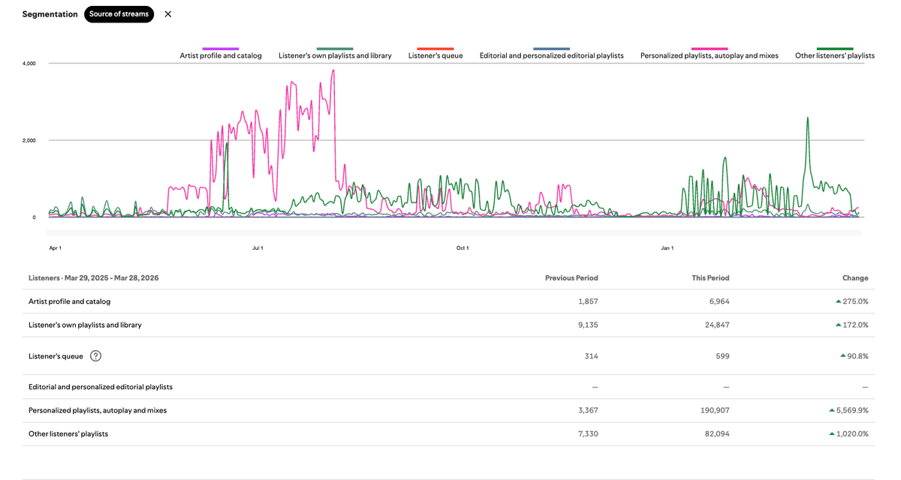Select the Listener's queue table row label
Image resolution: width=901 pixels, height=480 pixels.
coord(56,356)
